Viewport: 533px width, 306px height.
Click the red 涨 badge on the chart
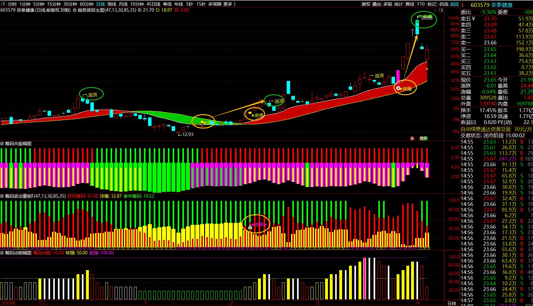[412, 138]
